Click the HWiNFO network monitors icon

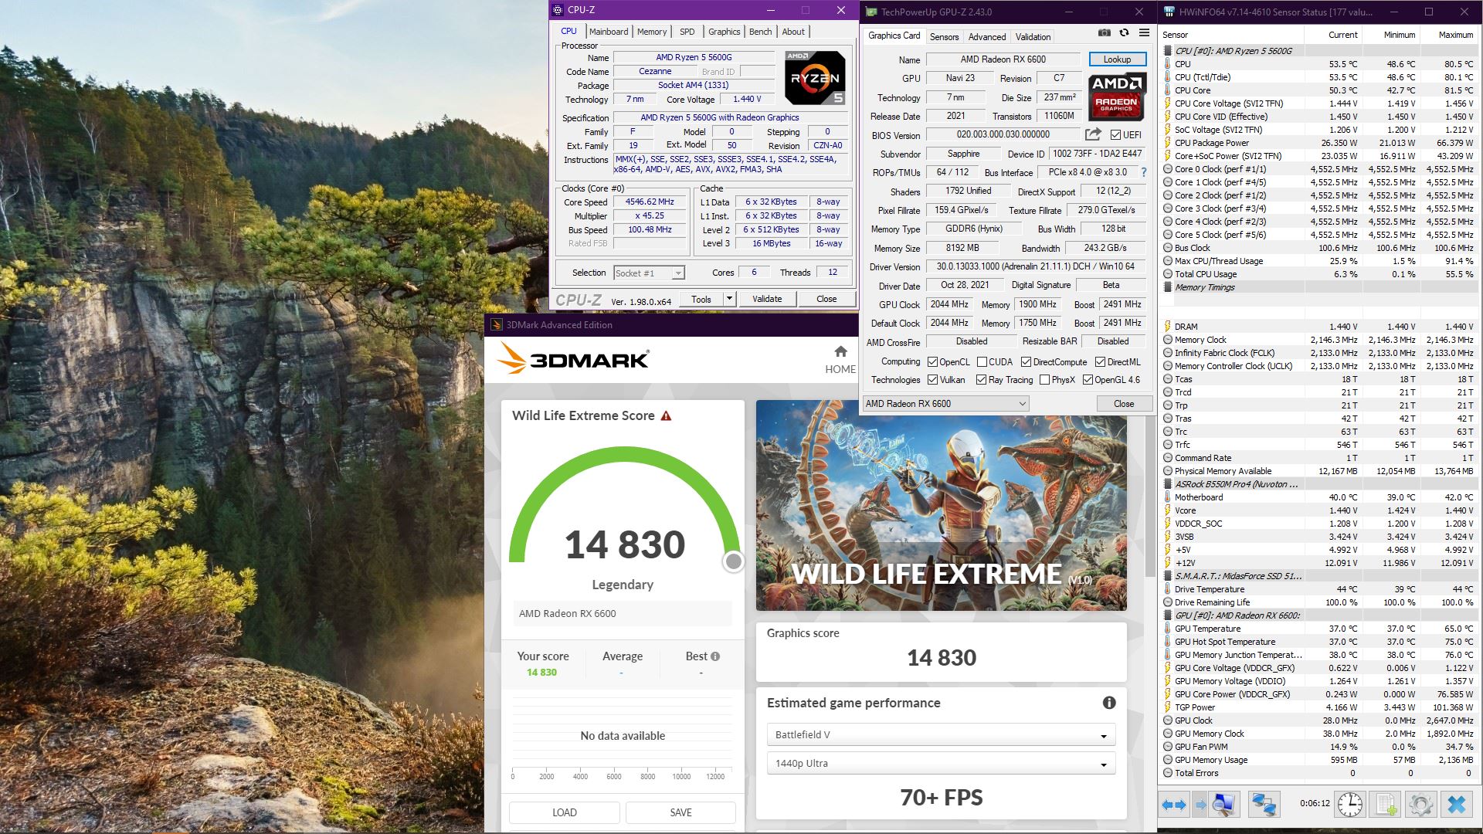click(1264, 805)
